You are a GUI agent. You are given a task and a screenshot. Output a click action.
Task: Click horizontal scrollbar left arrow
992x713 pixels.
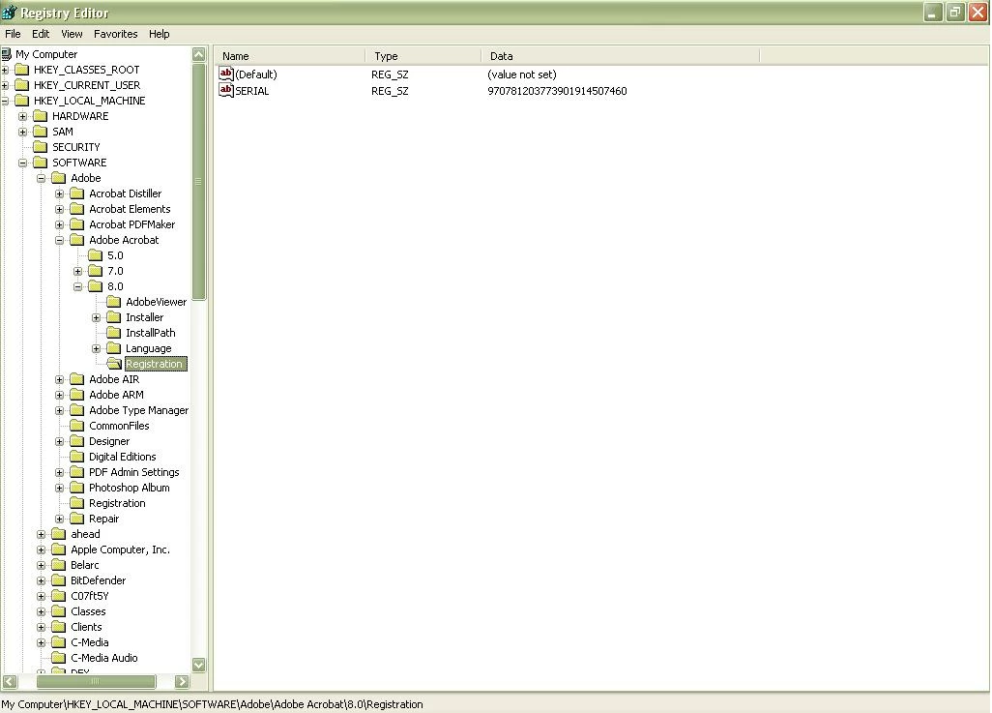10,681
